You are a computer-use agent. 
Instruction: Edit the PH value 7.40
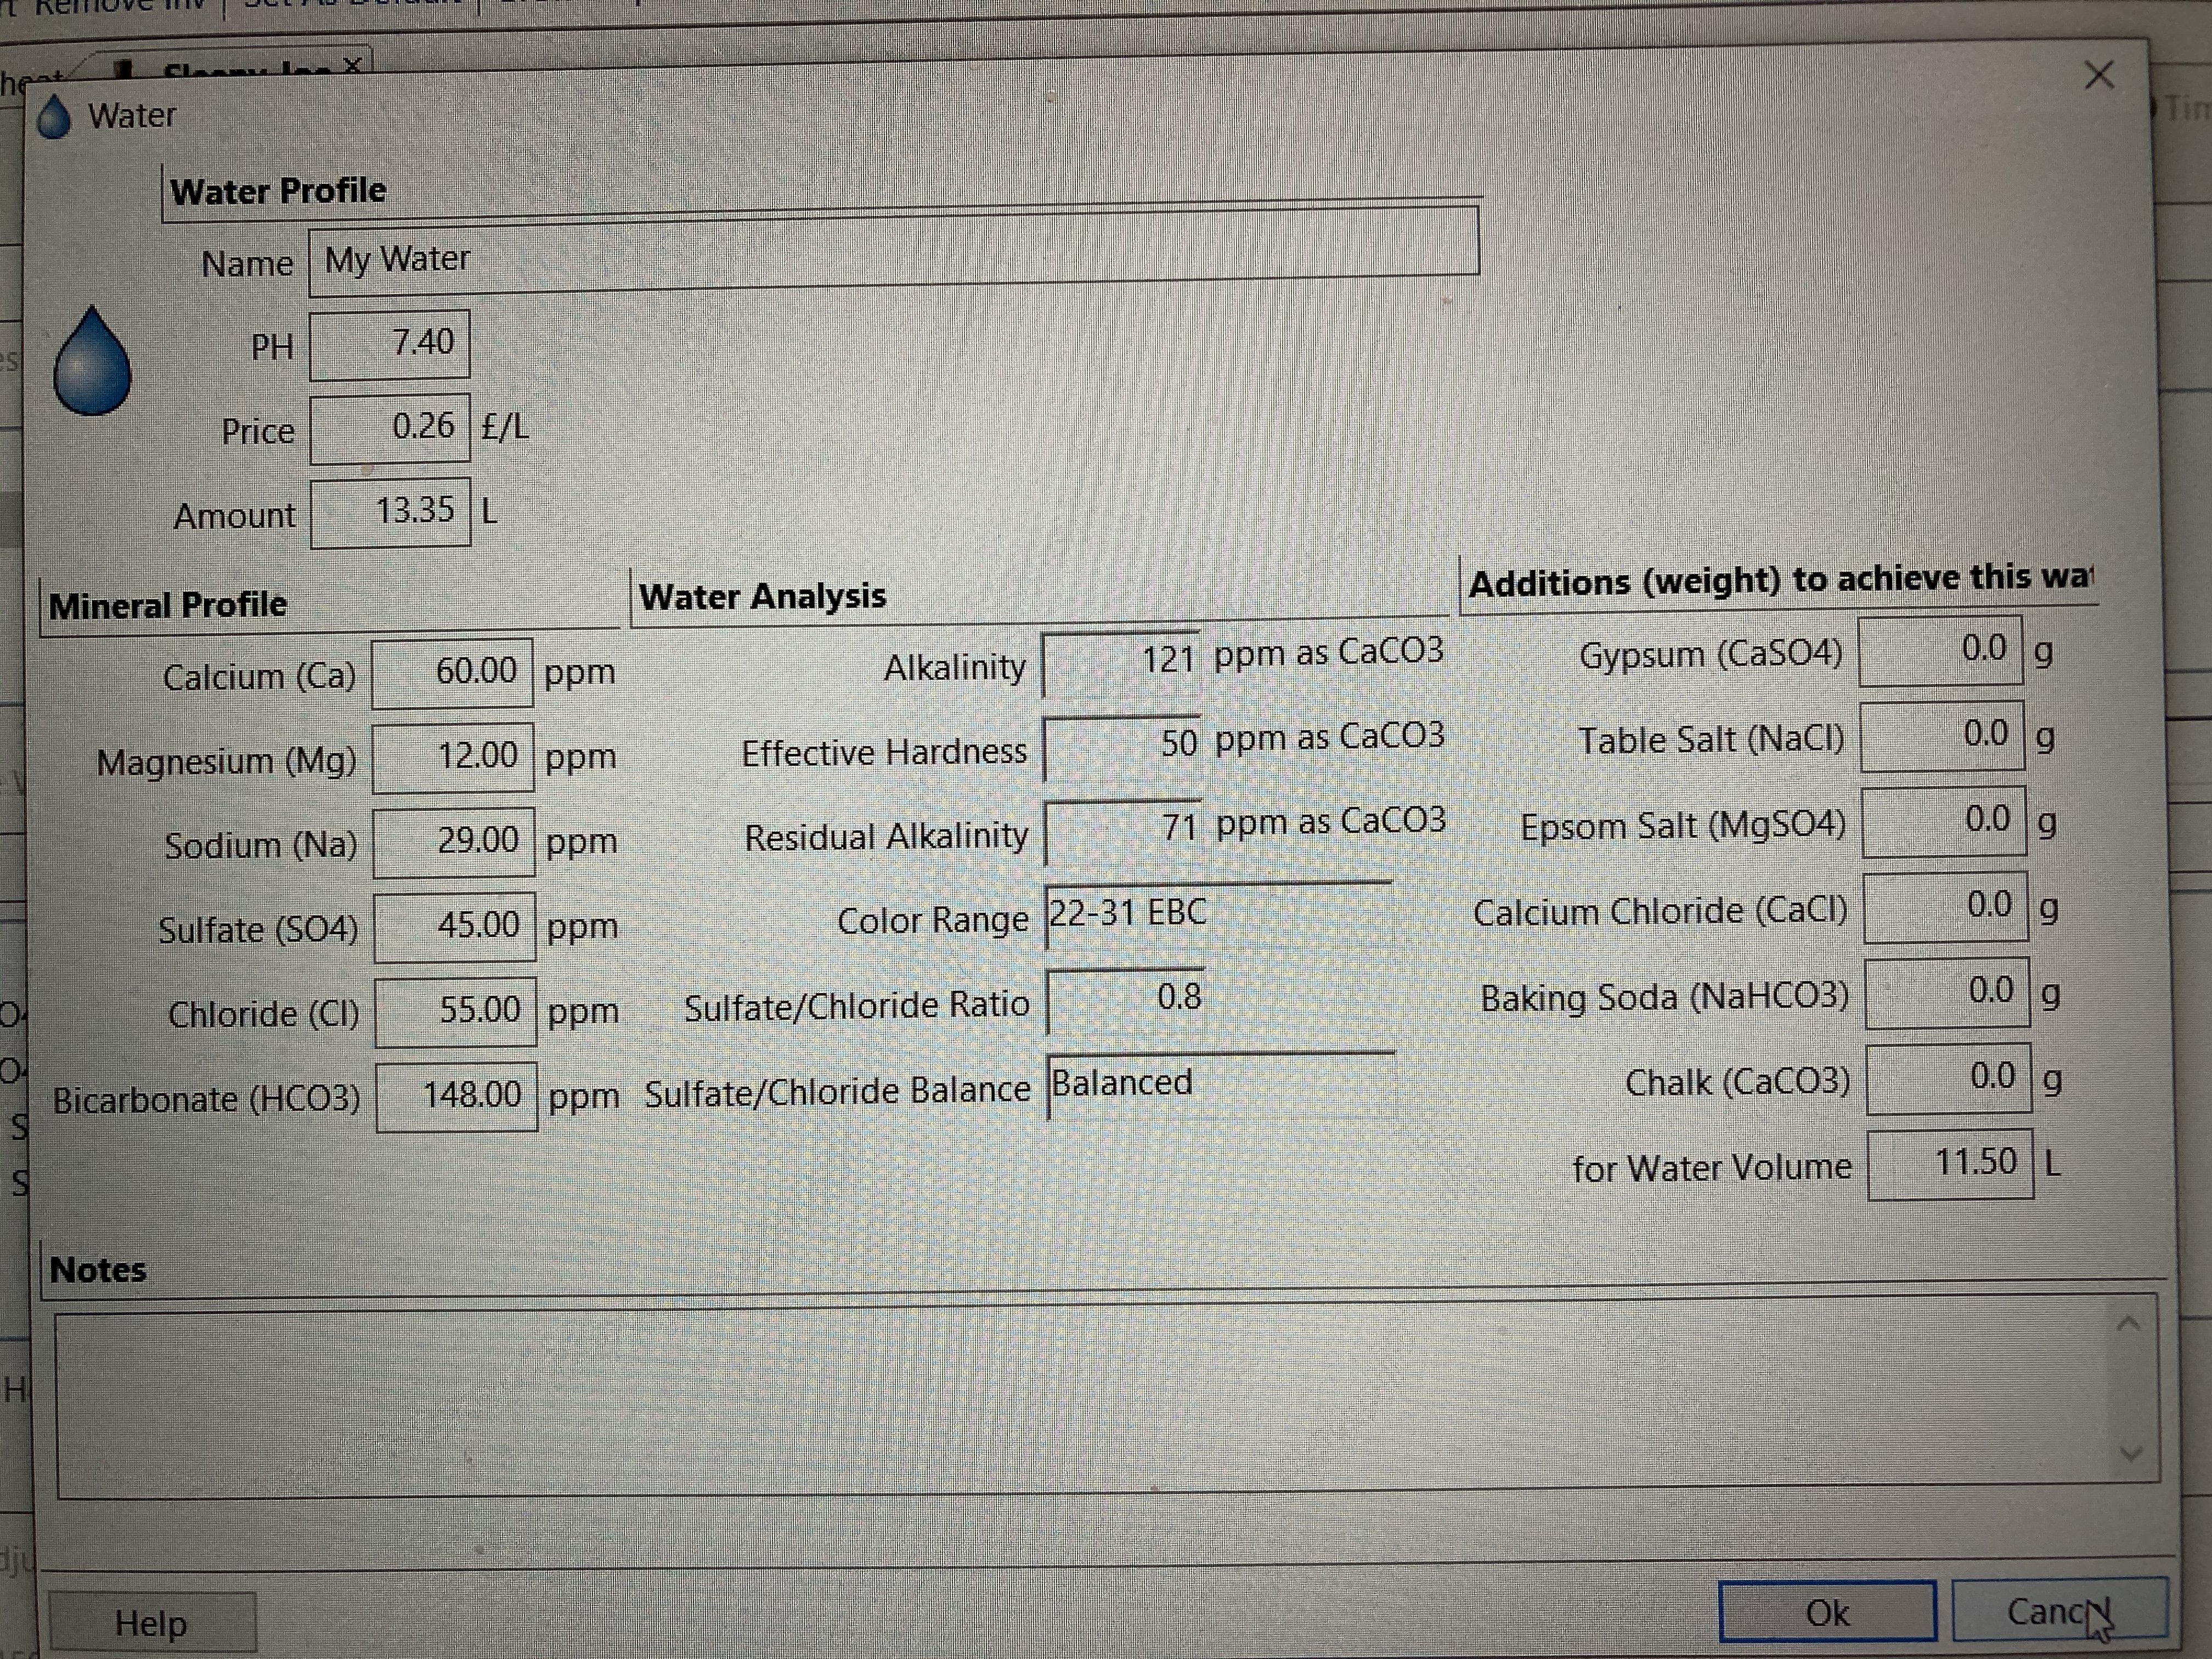389,345
